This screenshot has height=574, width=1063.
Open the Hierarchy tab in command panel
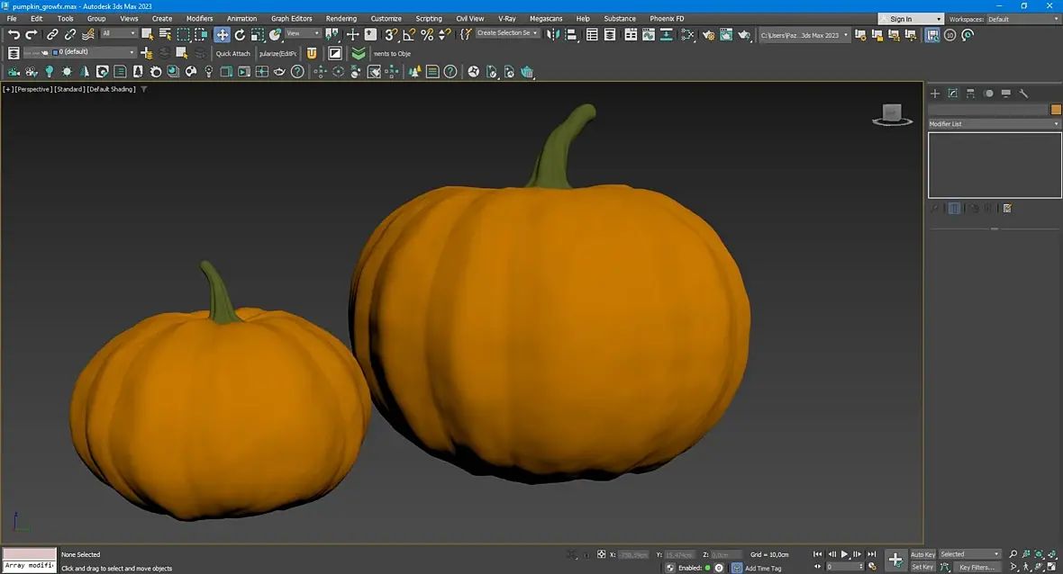970,94
